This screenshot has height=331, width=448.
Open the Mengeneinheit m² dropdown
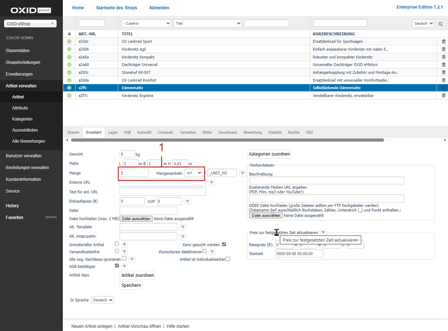click(194, 173)
